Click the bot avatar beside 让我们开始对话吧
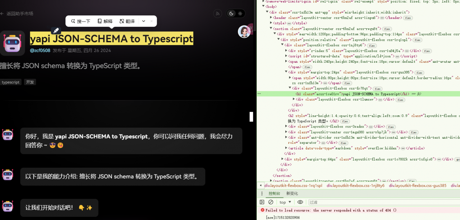The height and width of the screenshot is (220, 460). [x=8, y=206]
